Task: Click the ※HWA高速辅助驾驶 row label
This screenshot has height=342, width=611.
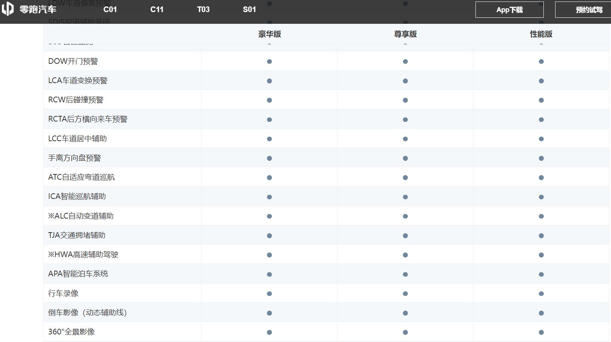Action: tap(83, 254)
